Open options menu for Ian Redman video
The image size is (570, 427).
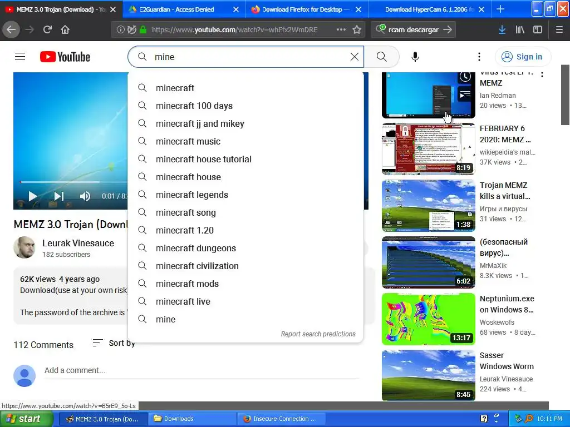[x=542, y=75]
